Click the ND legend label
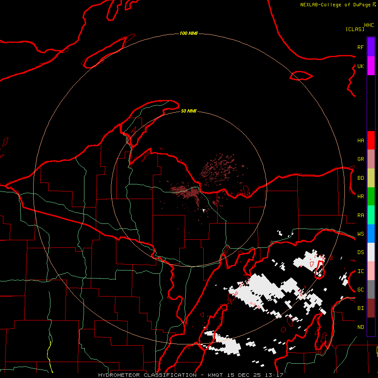The height and width of the screenshot is (378, 378). [x=360, y=327]
